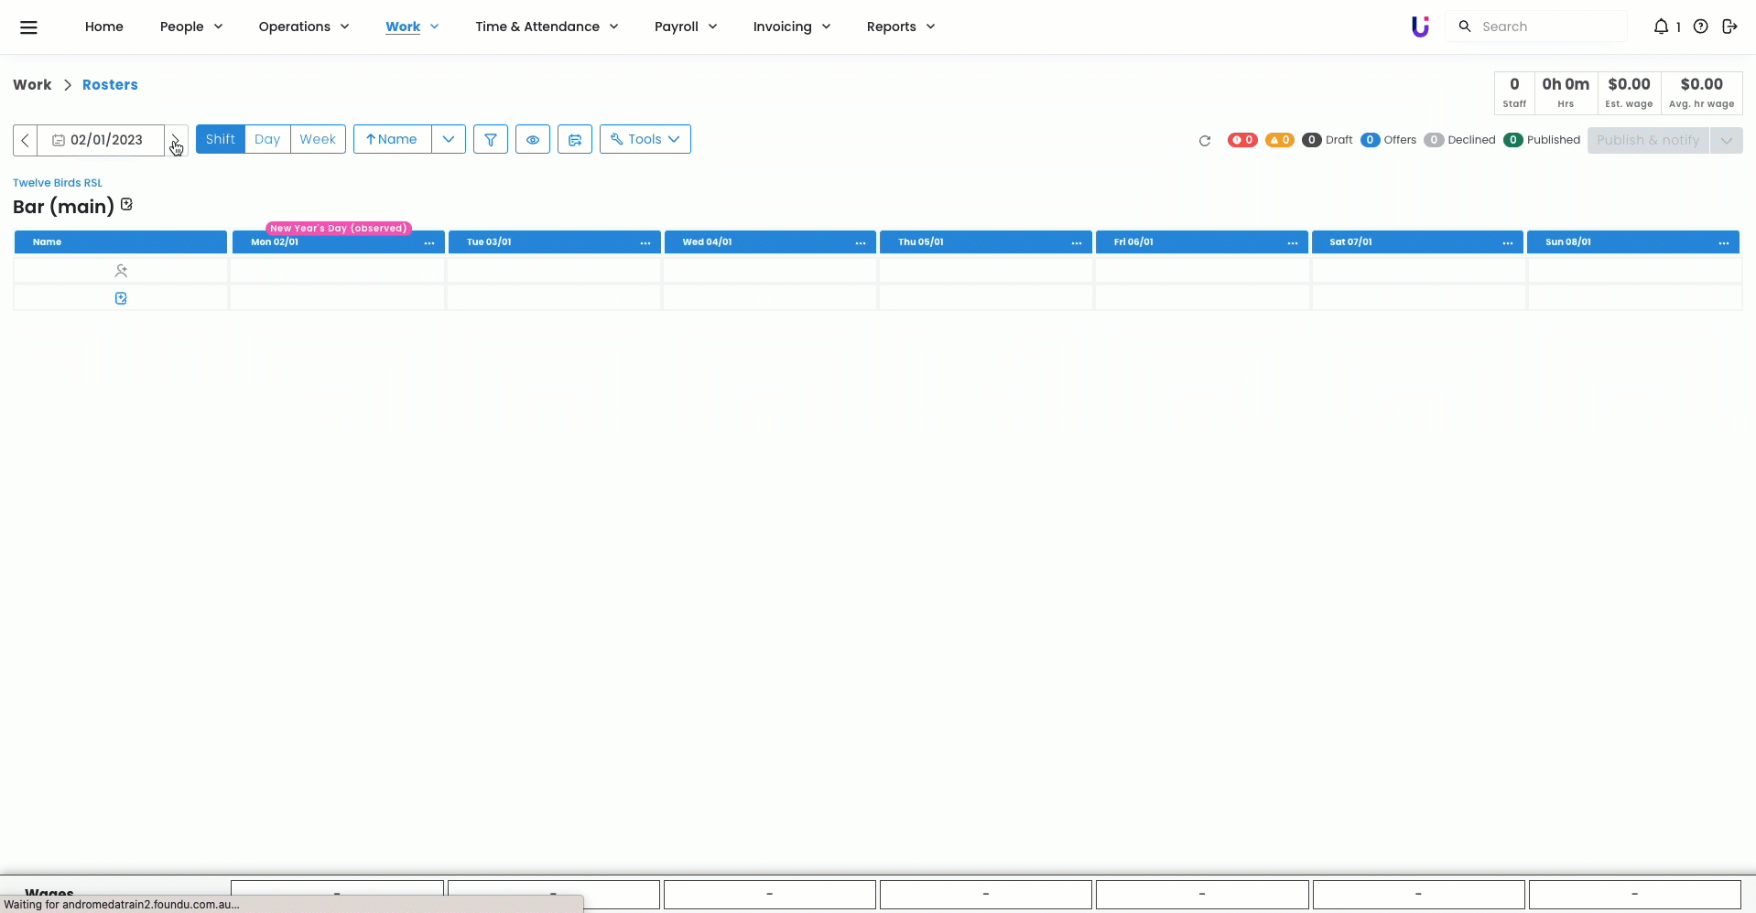Click the logout icon in header
This screenshot has height=913, width=1756.
click(x=1729, y=27)
